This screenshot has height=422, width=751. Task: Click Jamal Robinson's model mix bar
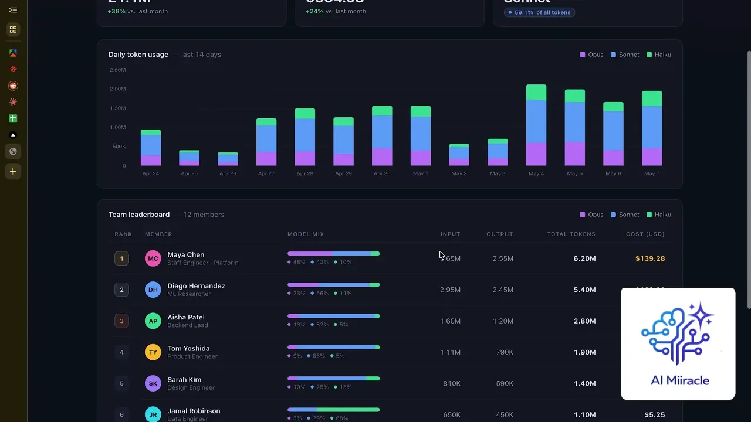coord(333,410)
